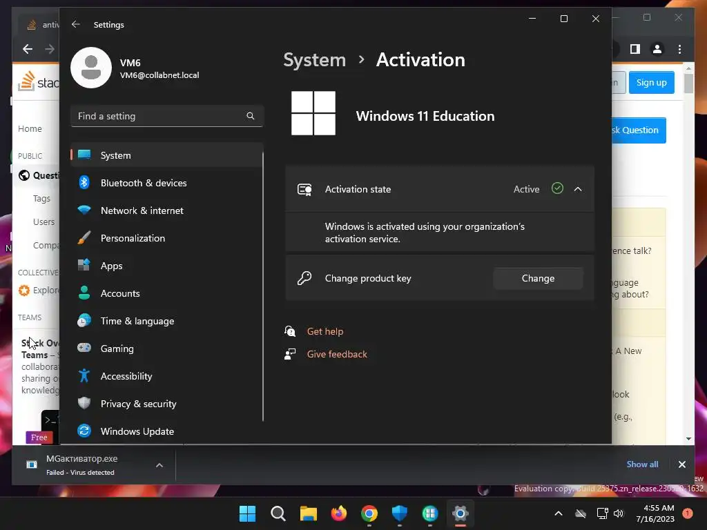707x530 pixels.
Task: Show hidden system tray icons
Action: click(x=558, y=513)
